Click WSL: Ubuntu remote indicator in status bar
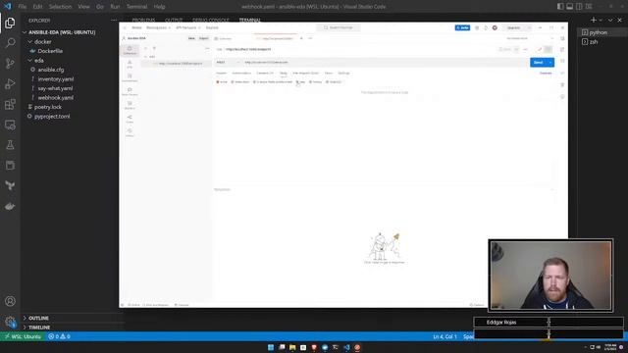This screenshot has height=353, width=628. pyautogui.click(x=23, y=336)
